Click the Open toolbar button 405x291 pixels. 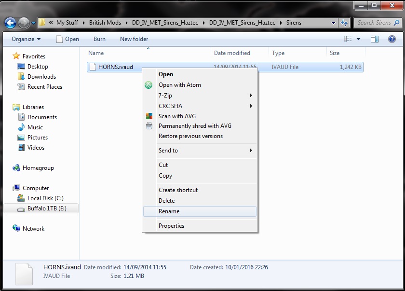click(67, 39)
